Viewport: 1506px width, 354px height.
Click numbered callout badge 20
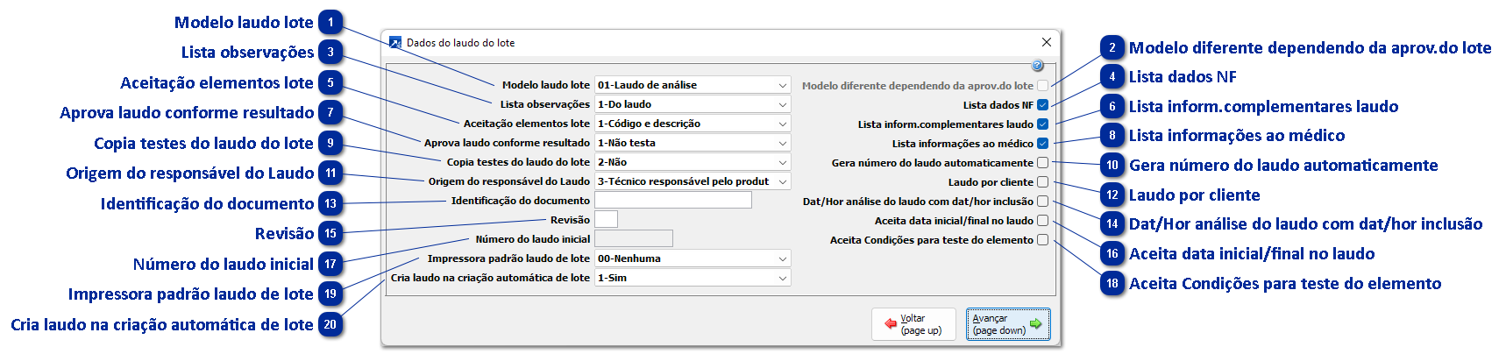coord(330,325)
